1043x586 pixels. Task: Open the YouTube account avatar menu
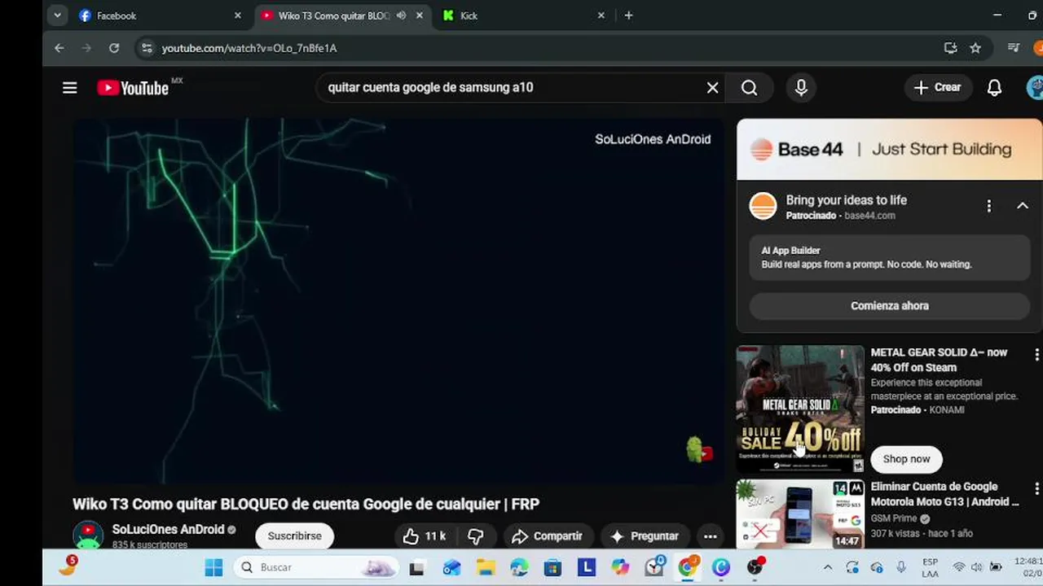pyautogui.click(x=1035, y=88)
